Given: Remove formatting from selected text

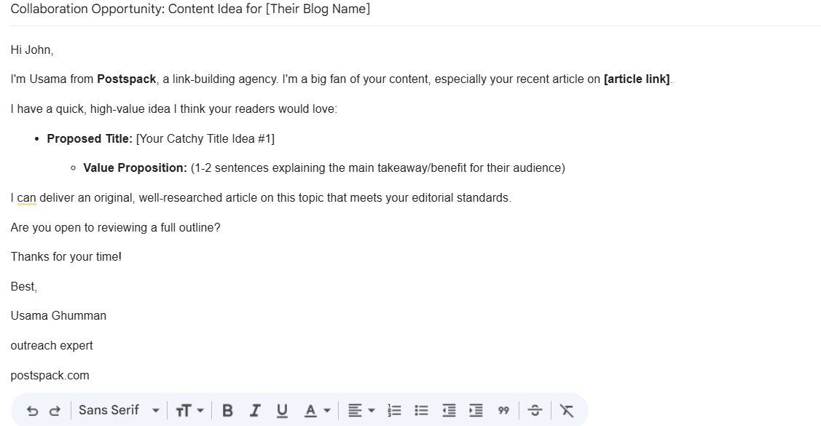Looking at the screenshot, I should coord(566,411).
